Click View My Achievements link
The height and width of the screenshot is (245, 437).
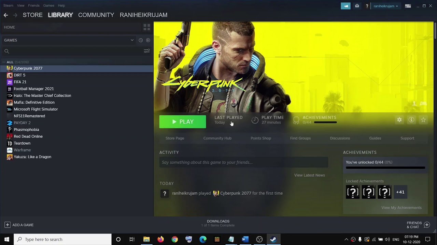point(401,208)
